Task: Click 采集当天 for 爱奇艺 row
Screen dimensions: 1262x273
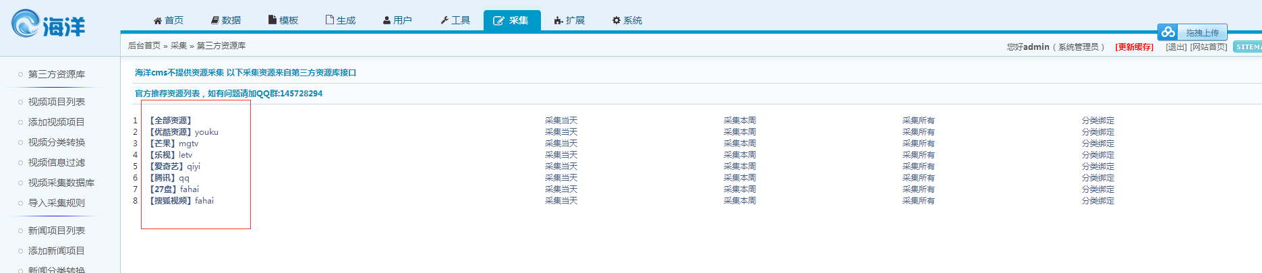Action: [x=561, y=166]
